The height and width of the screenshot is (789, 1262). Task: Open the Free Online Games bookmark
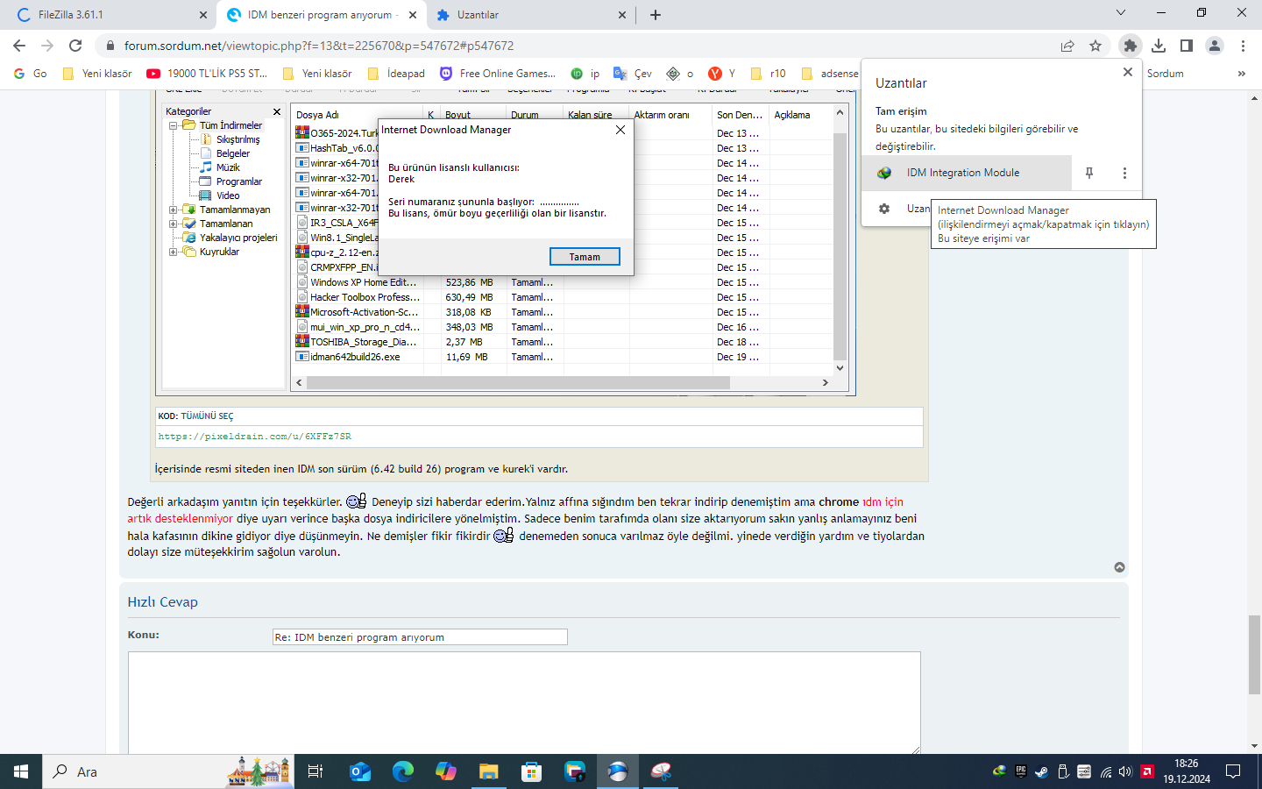point(498,74)
